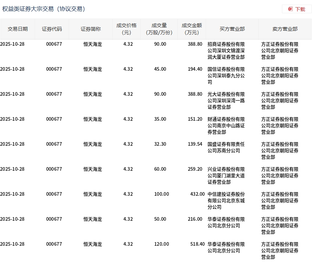This screenshot has height=265, width=312.
Task: Click the volume 60.00 cell
Action: 160,169
